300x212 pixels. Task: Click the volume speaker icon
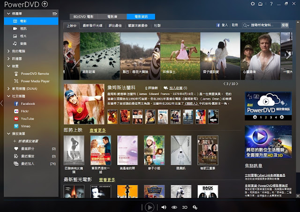(x=164, y=207)
